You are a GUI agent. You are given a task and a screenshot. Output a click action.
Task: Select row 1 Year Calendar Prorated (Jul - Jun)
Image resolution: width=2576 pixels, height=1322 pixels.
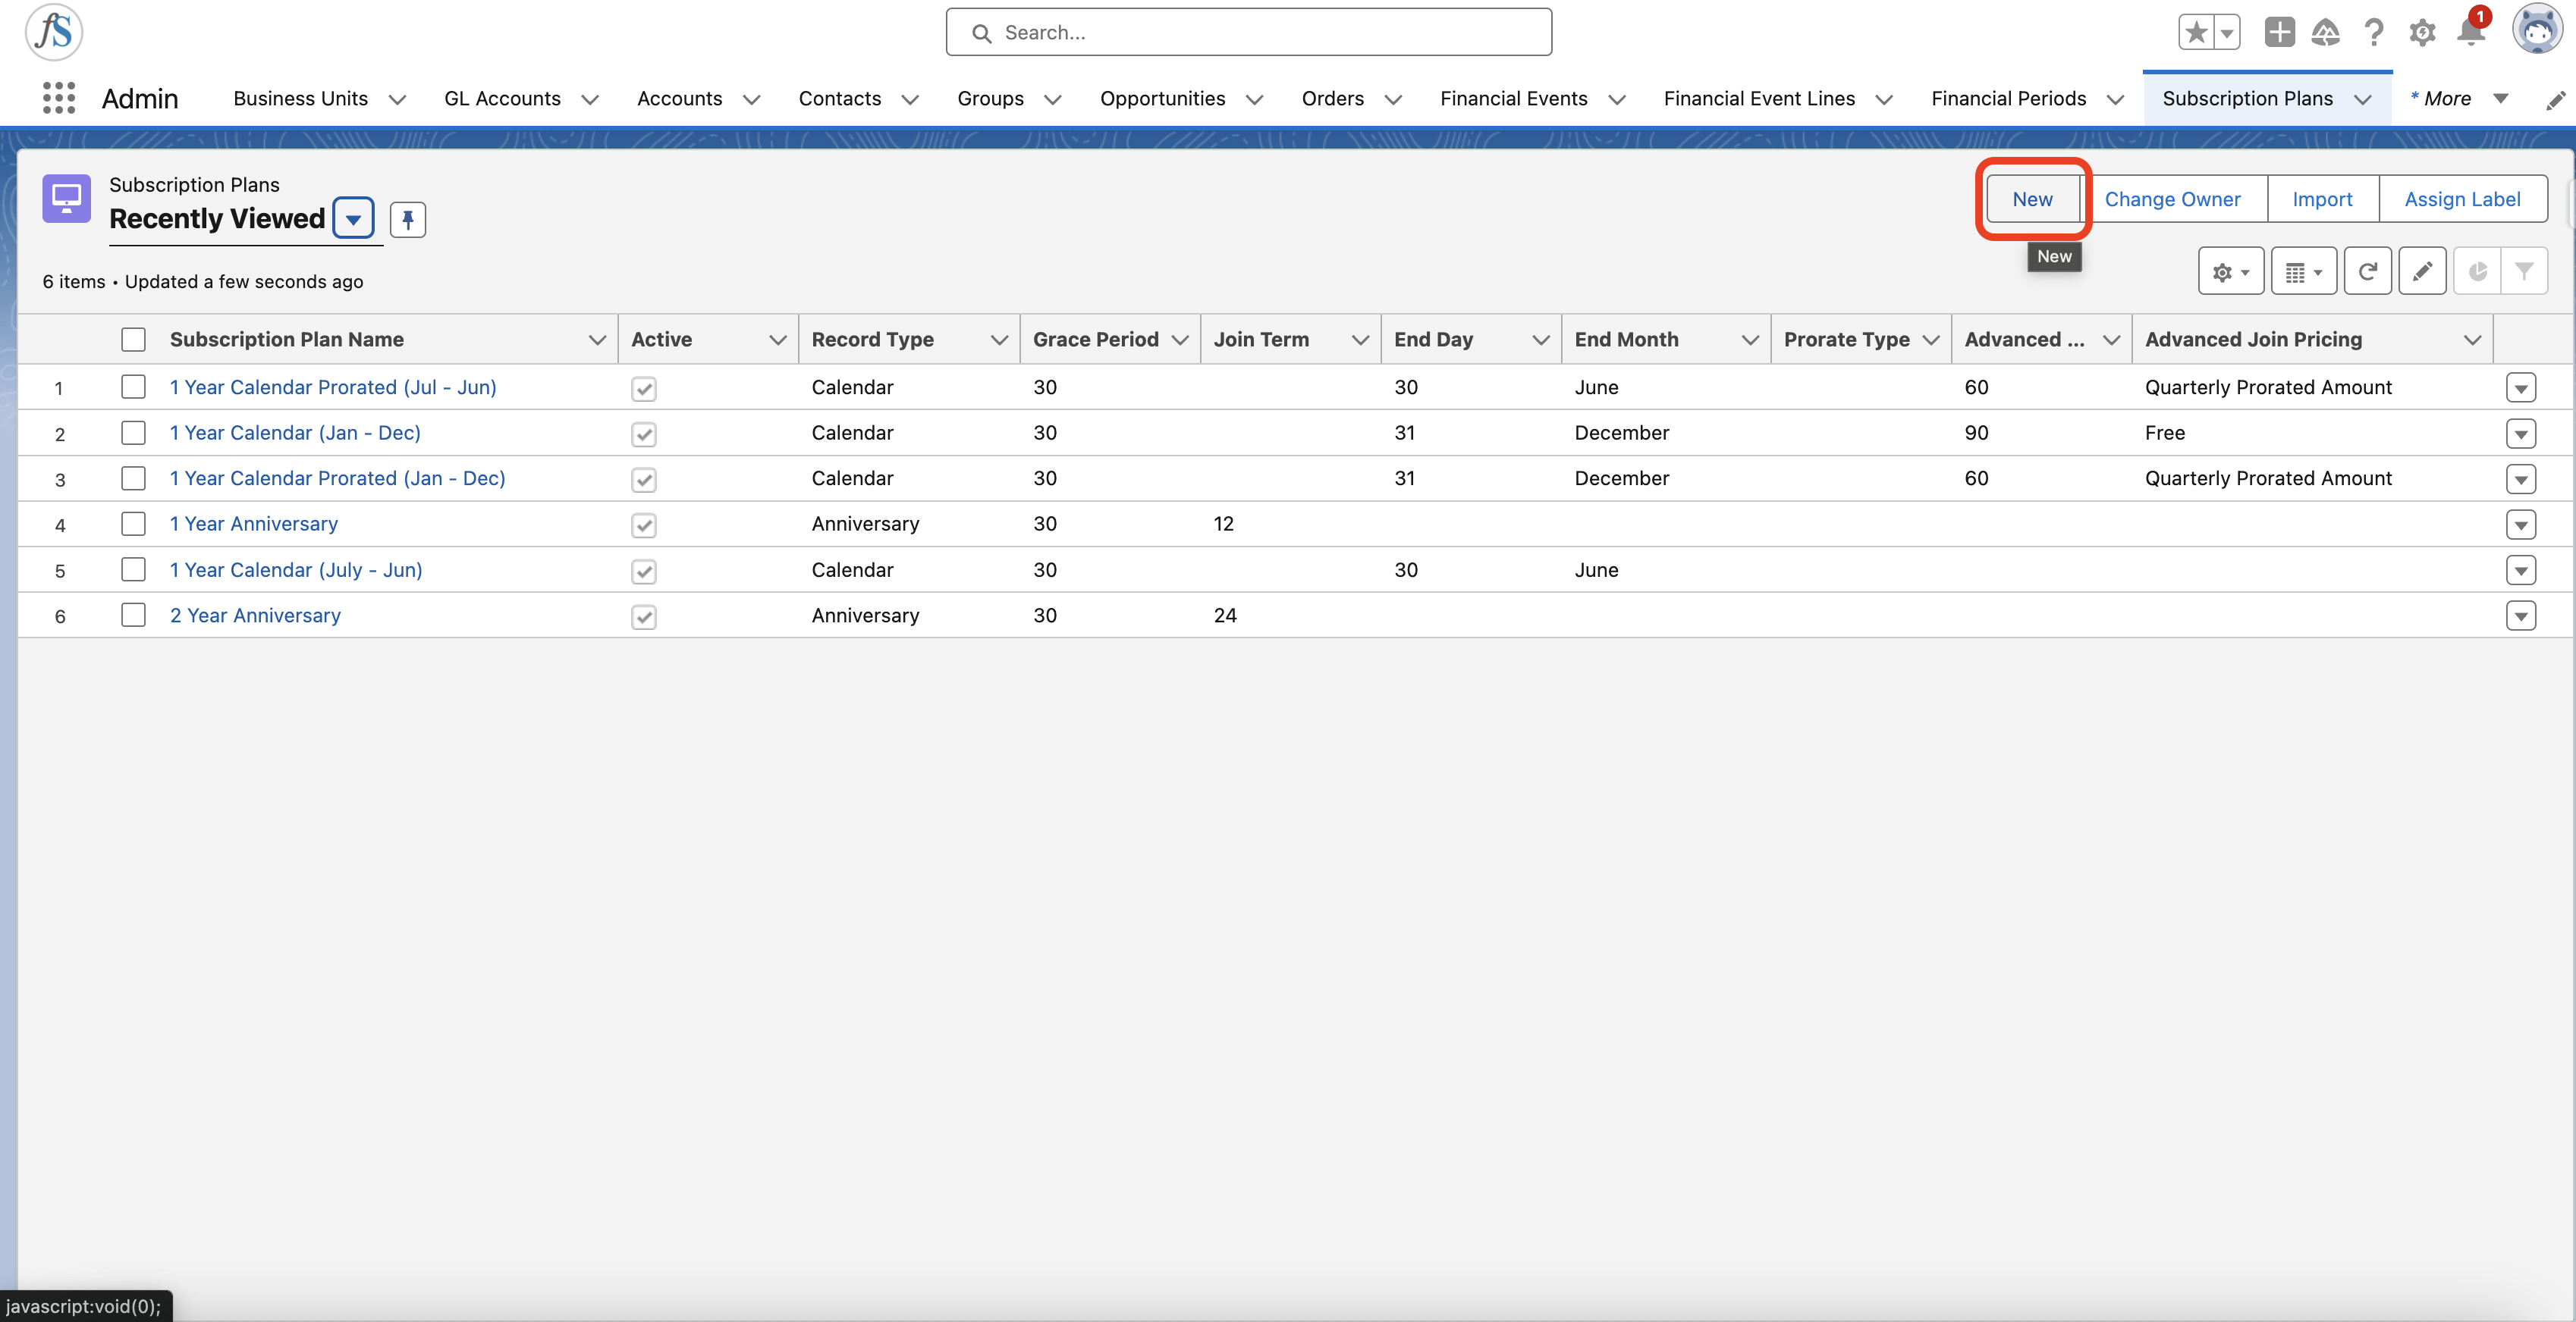[x=133, y=387]
